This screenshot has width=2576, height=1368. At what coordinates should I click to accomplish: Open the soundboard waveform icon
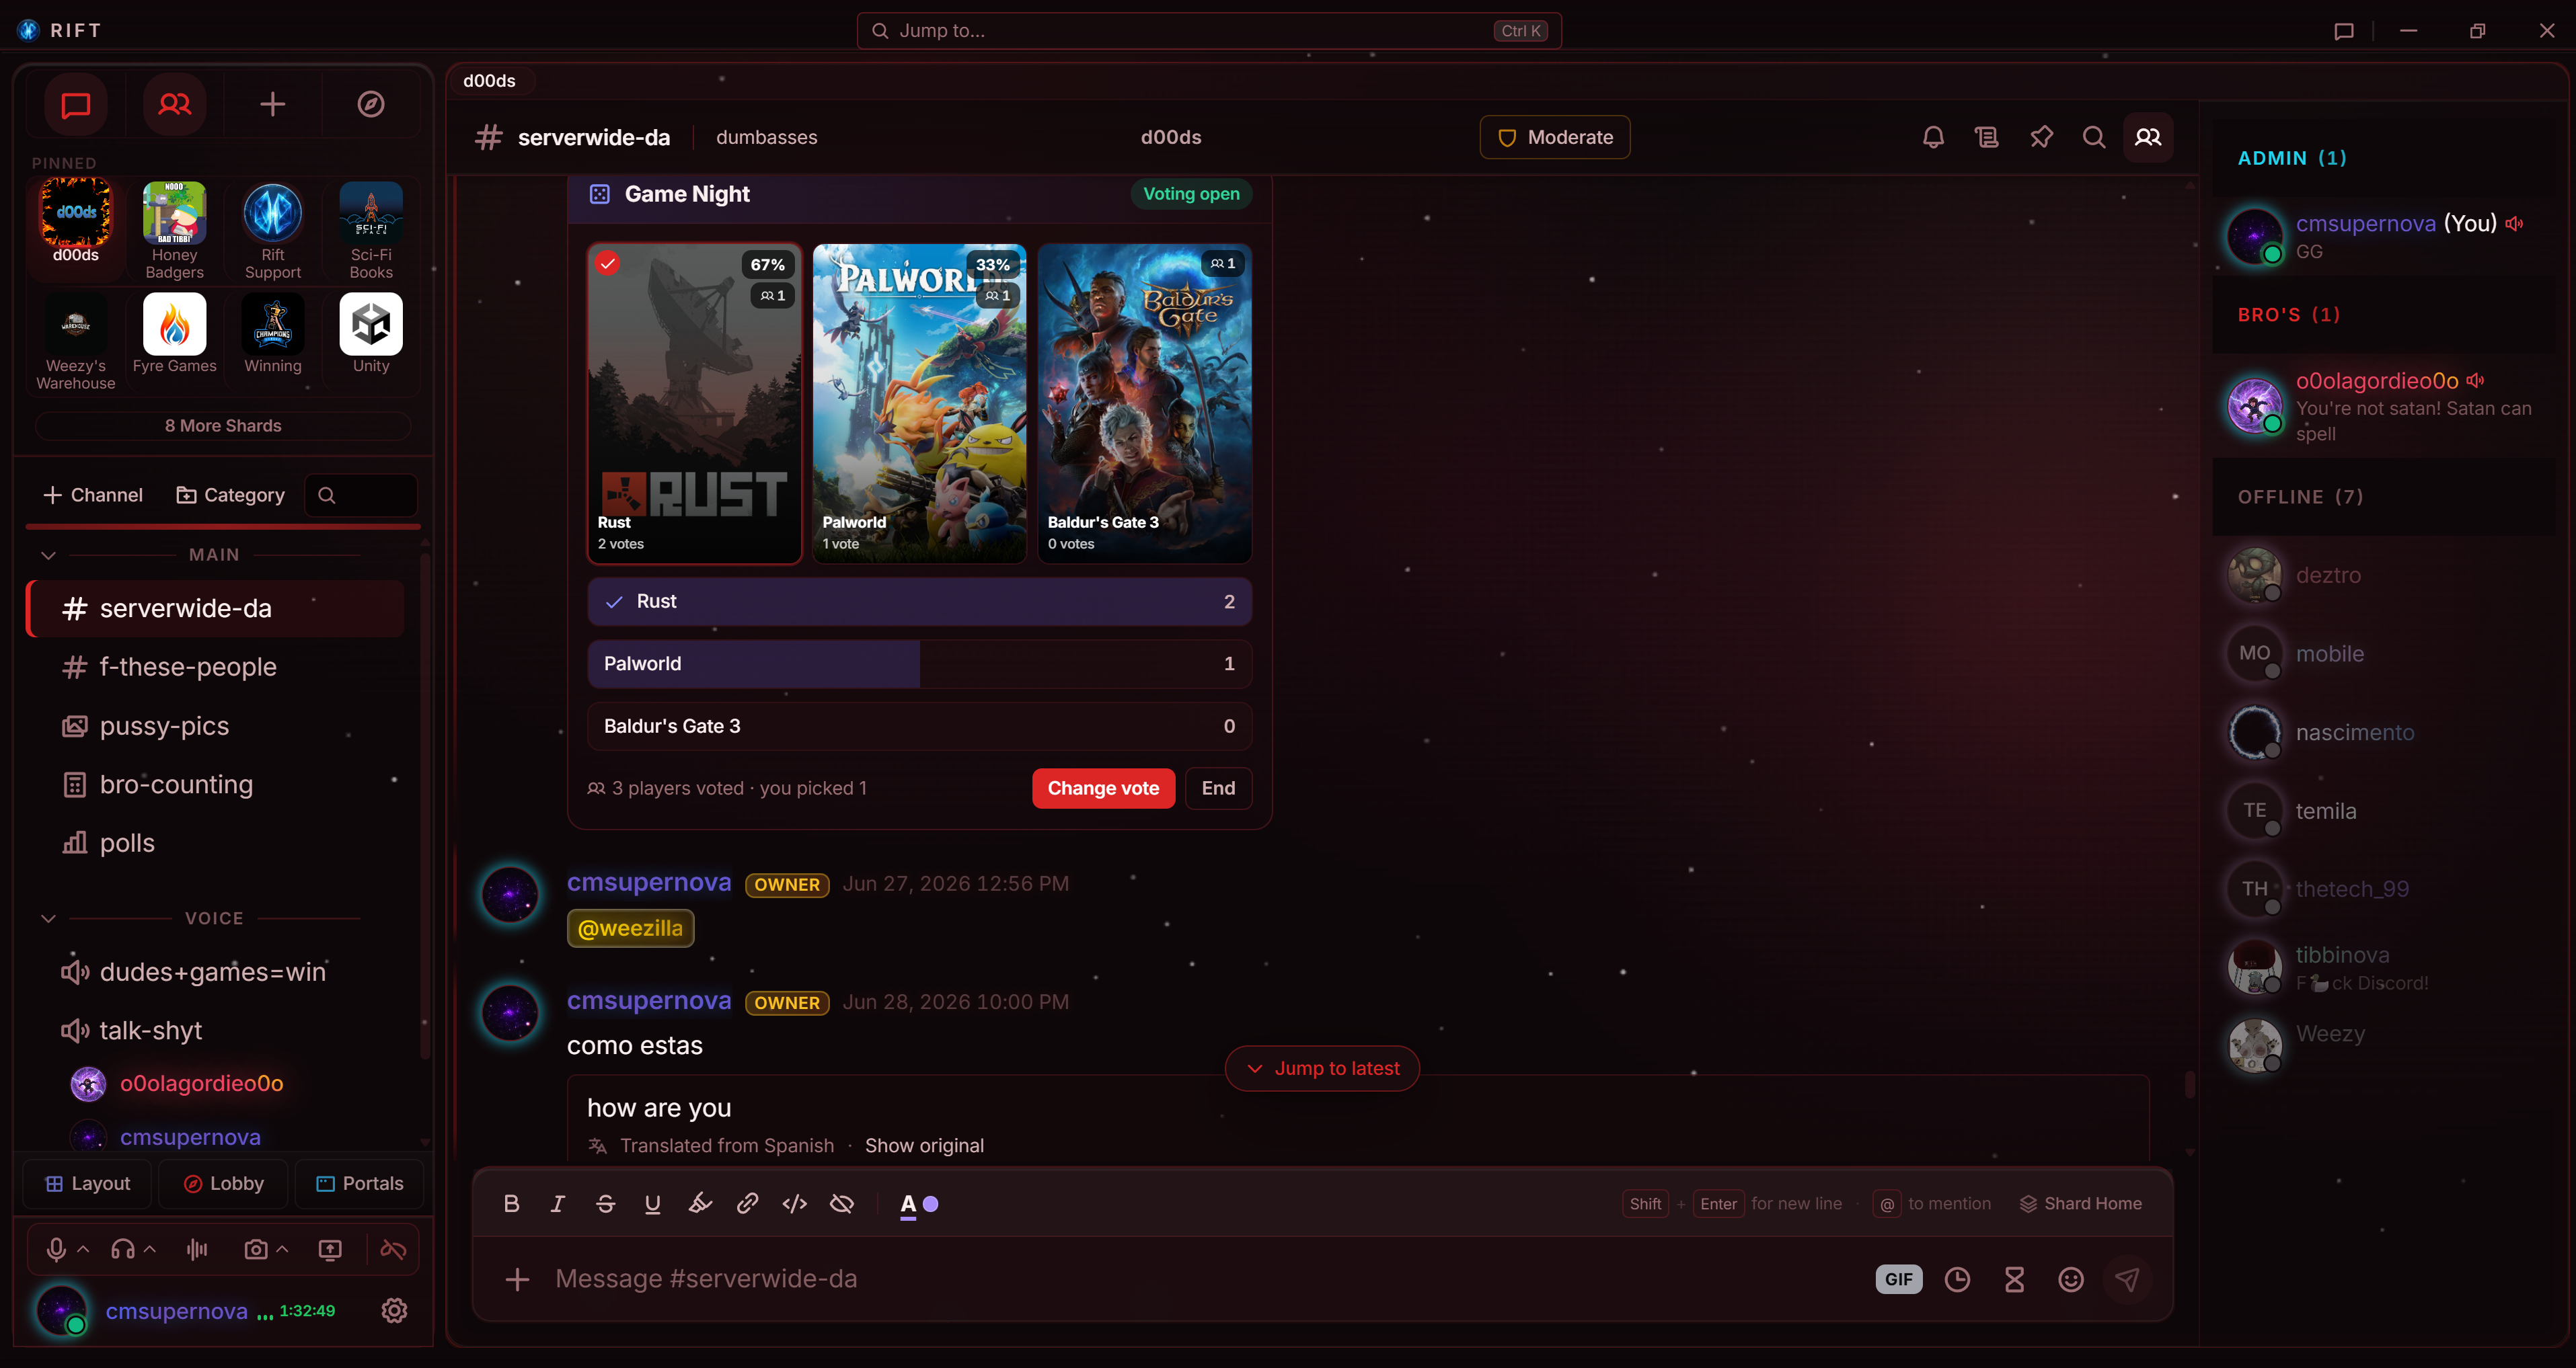click(x=197, y=1249)
